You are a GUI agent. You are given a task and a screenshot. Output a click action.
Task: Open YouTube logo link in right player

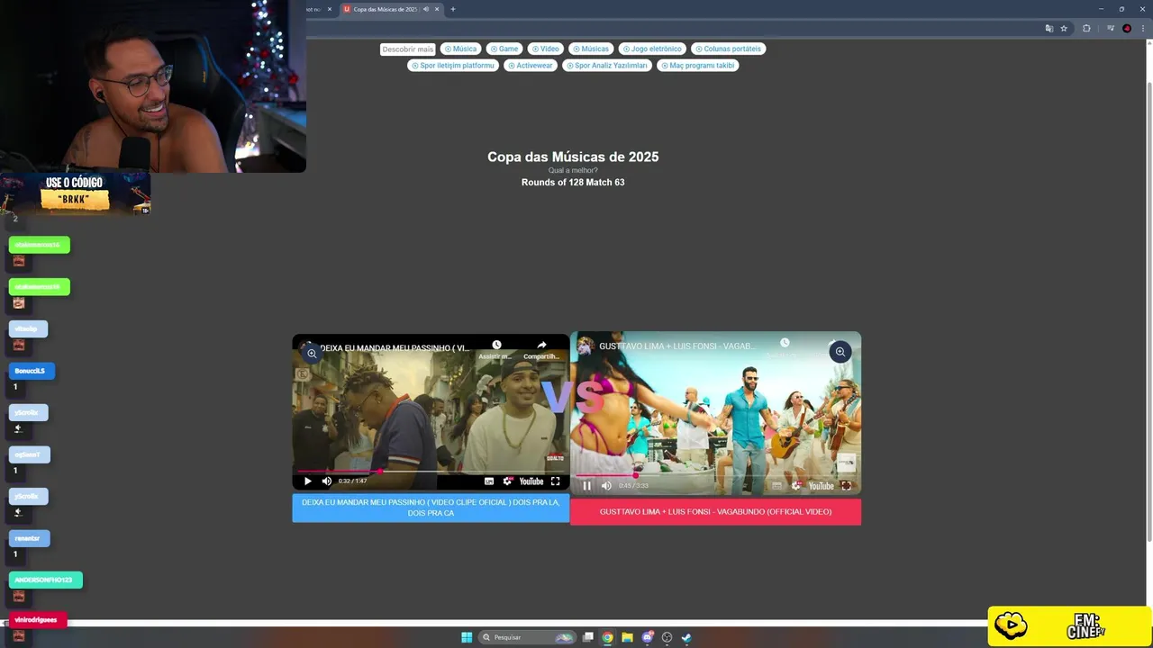tap(821, 486)
